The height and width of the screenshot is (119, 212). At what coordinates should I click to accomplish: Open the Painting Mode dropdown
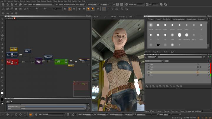point(44,4)
